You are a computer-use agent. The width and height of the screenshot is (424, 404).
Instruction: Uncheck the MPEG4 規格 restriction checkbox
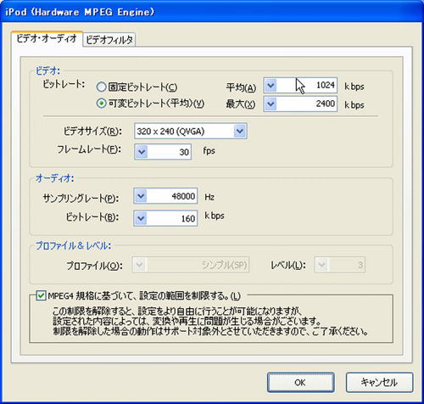tap(41, 296)
